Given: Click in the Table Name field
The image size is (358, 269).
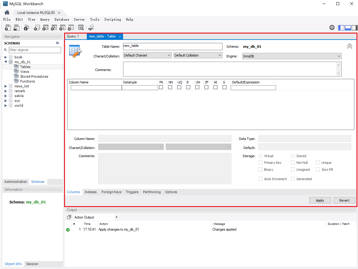Looking at the screenshot, I should point(173,46).
